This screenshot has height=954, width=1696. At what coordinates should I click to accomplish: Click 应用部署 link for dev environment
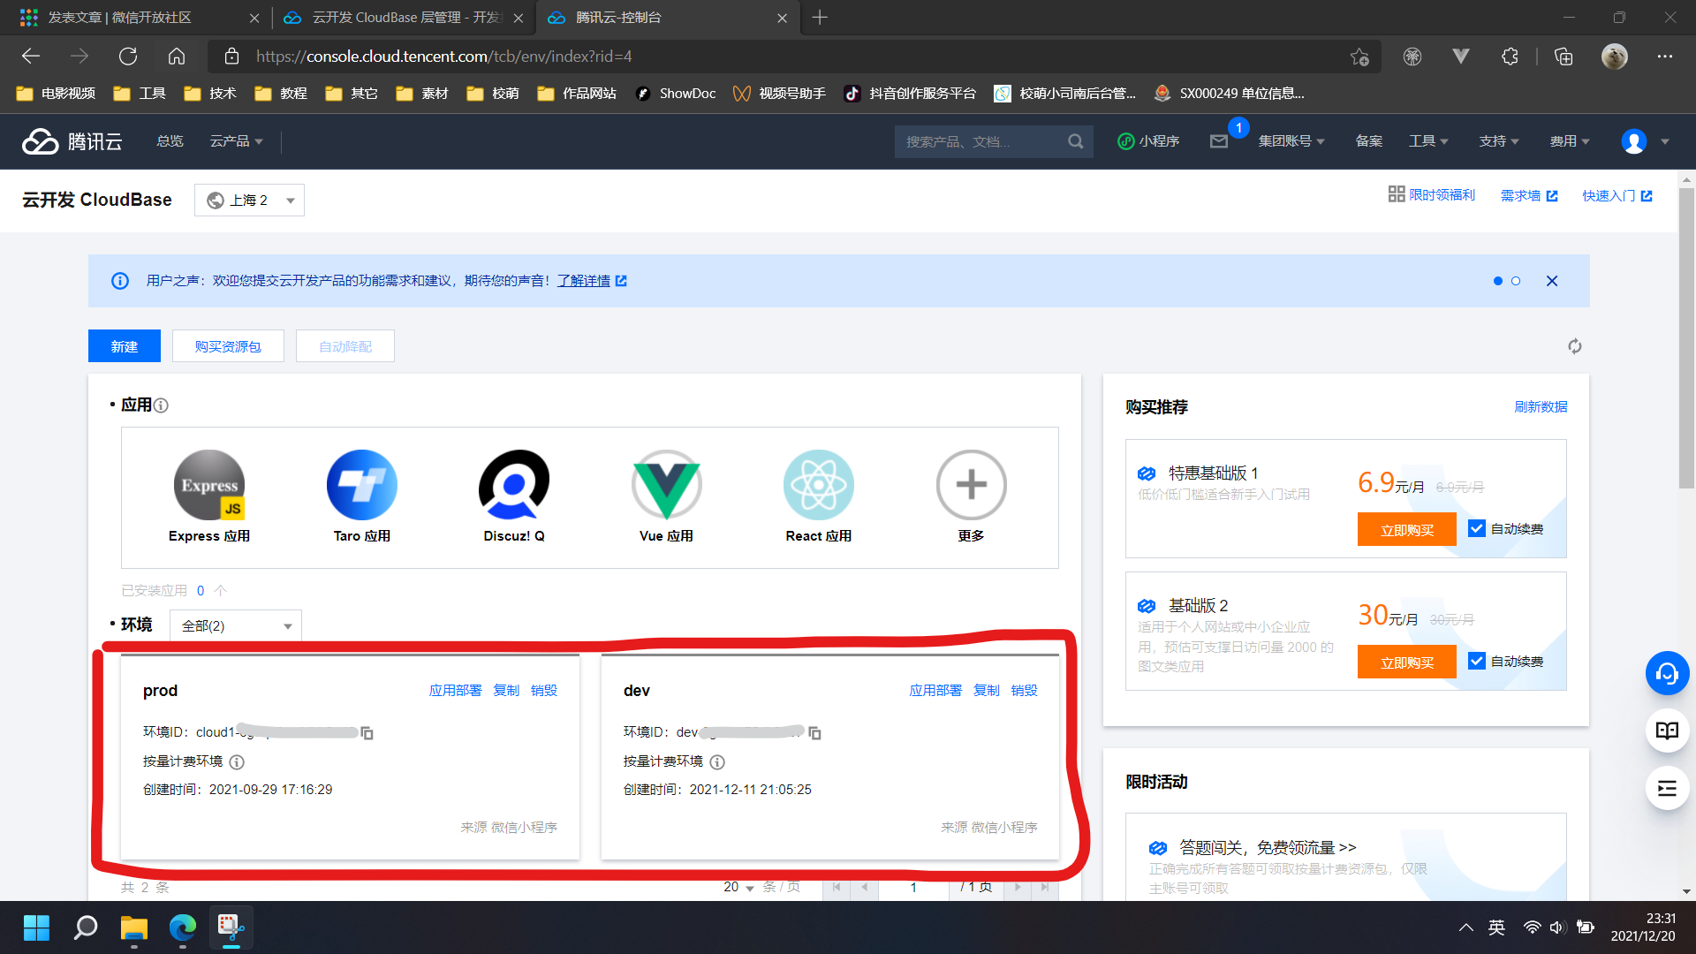coord(935,691)
